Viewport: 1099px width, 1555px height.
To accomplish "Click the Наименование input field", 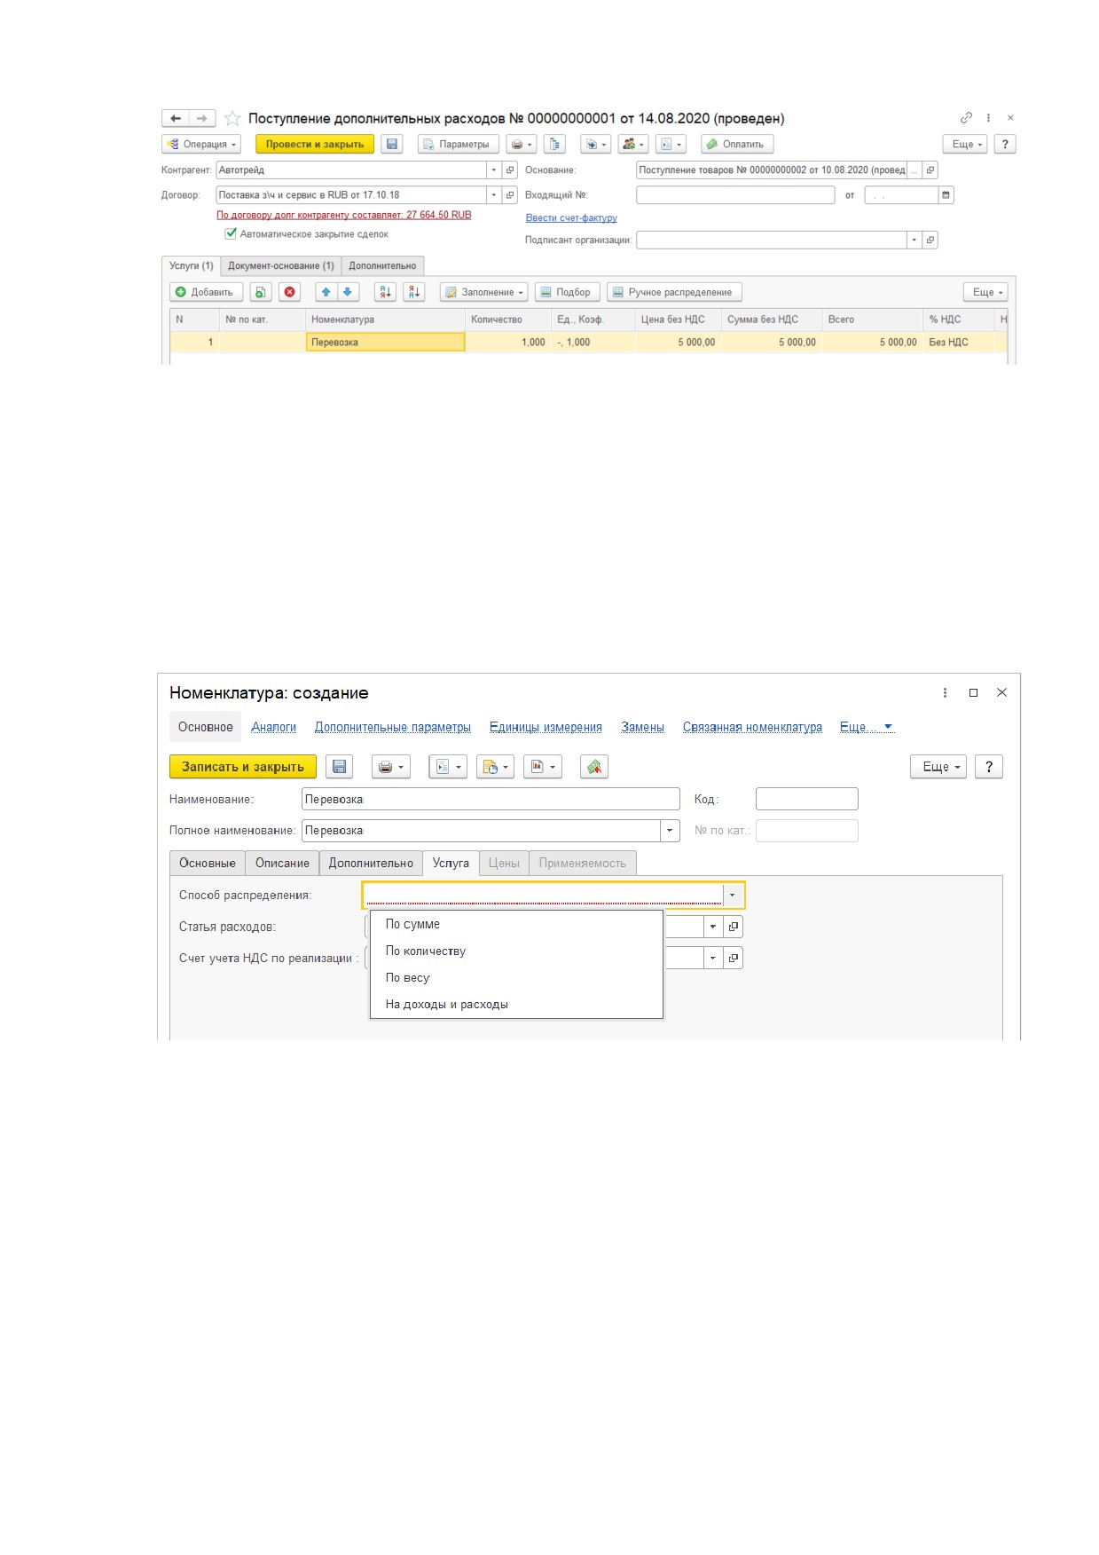I will pos(491,799).
